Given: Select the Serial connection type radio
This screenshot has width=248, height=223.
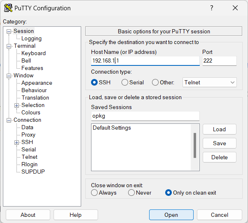Looking at the screenshot, I should (125, 82).
